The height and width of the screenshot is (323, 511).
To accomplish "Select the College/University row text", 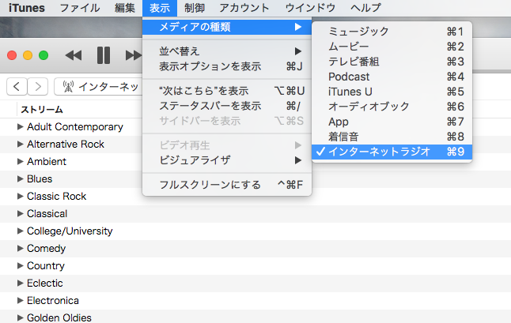I will [70, 231].
